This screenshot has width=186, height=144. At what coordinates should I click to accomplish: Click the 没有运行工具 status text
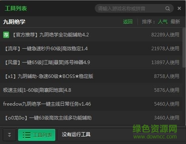point(76,135)
